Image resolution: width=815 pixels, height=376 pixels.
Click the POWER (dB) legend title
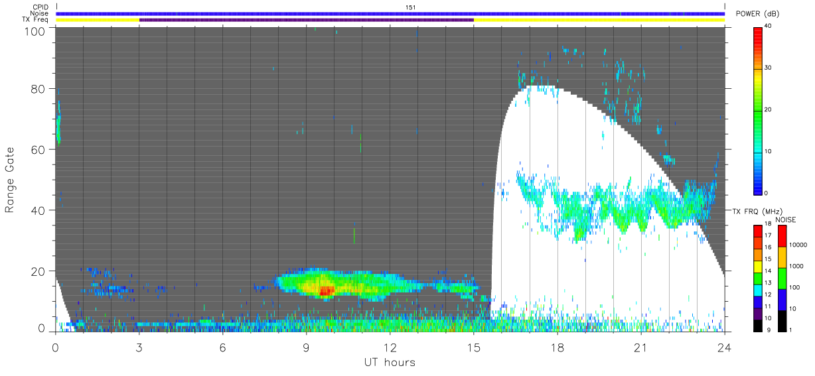pyautogui.click(x=758, y=14)
